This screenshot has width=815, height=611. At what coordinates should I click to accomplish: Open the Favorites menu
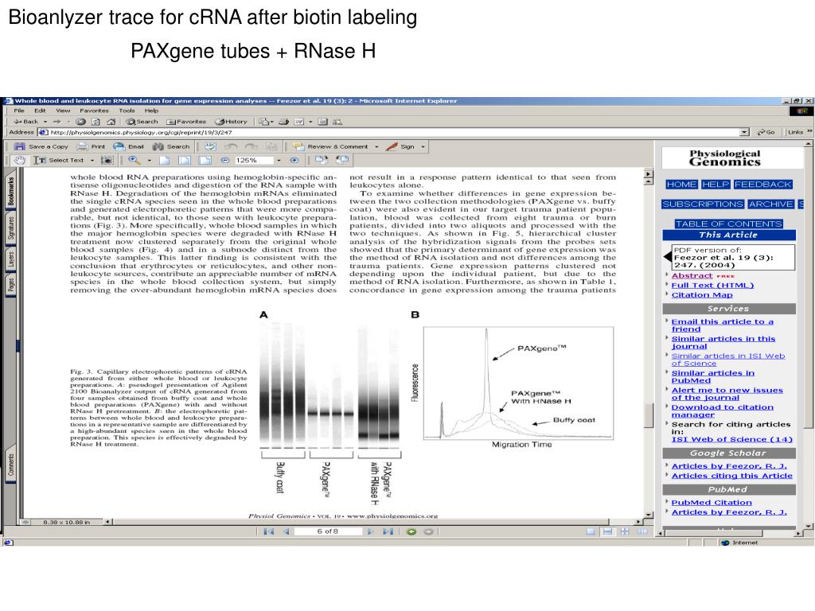94,110
